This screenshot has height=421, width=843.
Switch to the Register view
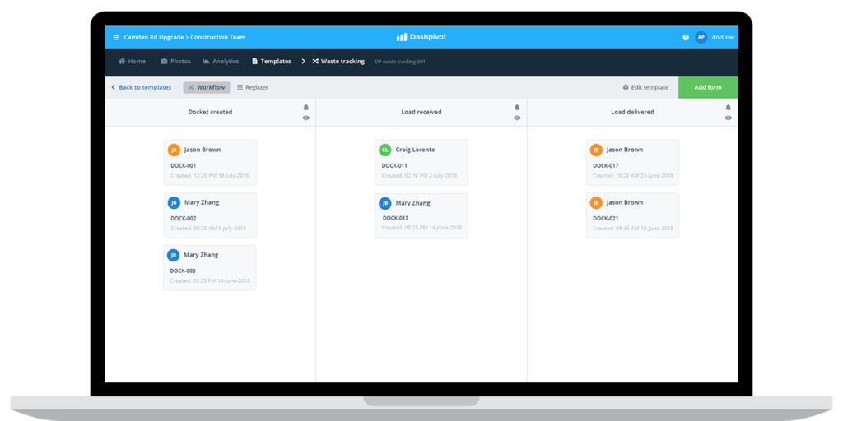pyautogui.click(x=253, y=87)
